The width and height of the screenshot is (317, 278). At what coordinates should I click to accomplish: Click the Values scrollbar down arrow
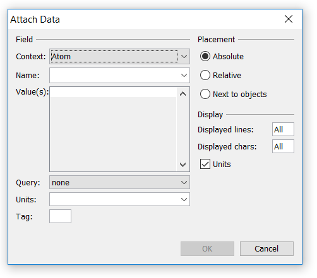(182, 165)
